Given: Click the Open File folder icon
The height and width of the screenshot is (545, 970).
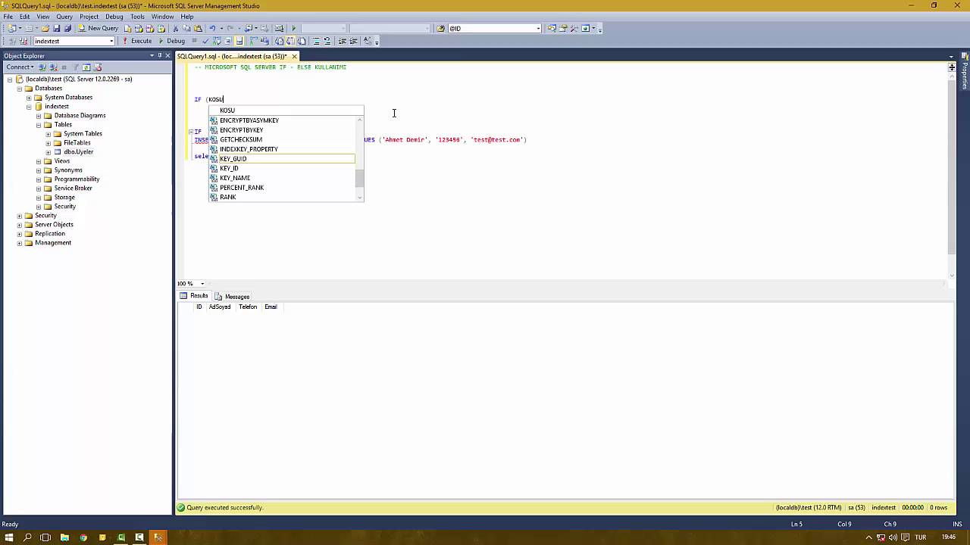Looking at the screenshot, I should click(45, 29).
